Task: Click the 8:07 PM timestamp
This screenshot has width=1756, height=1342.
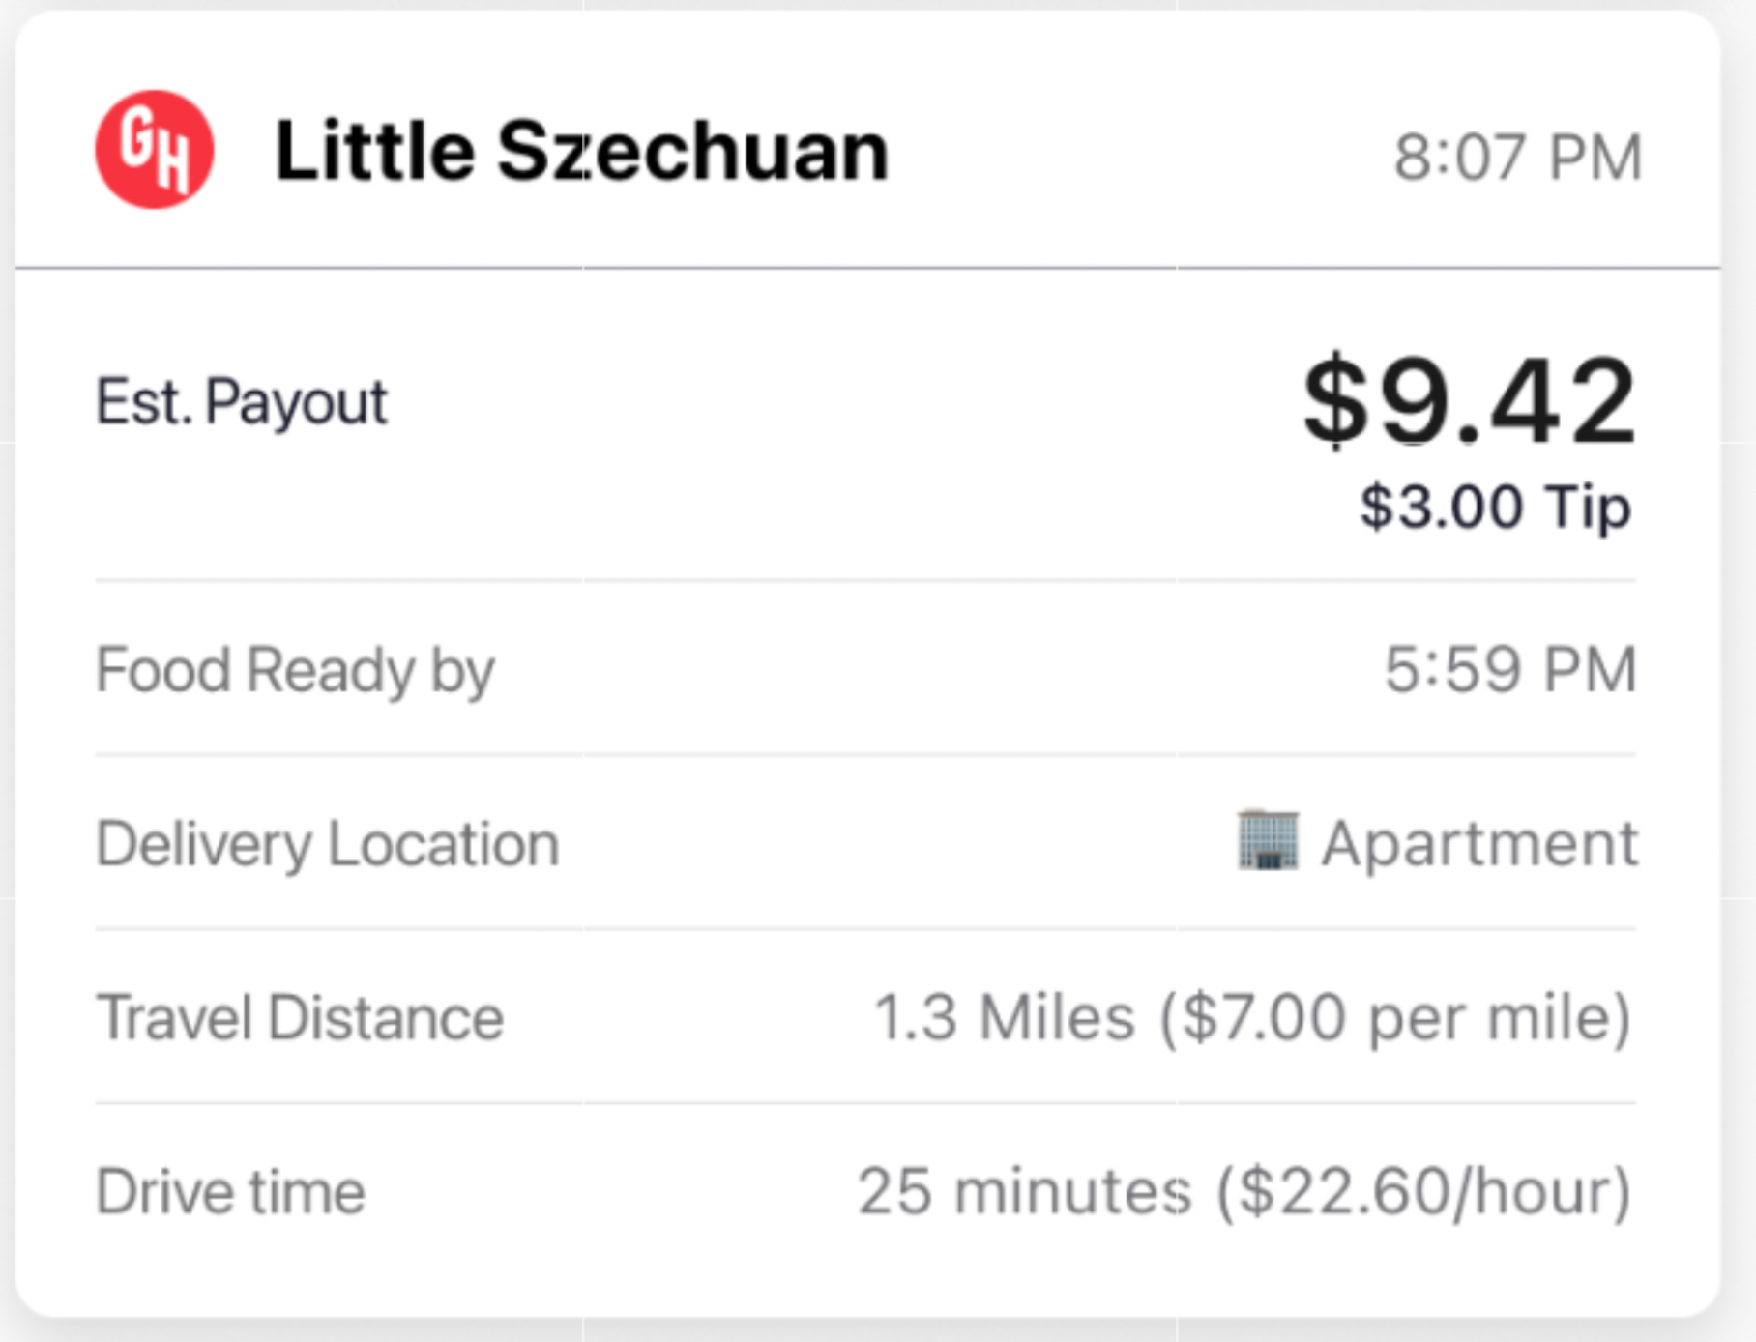Action: tap(1517, 157)
